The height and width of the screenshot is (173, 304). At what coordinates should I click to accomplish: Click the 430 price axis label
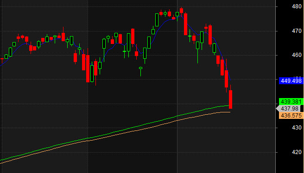[x=297, y=128]
